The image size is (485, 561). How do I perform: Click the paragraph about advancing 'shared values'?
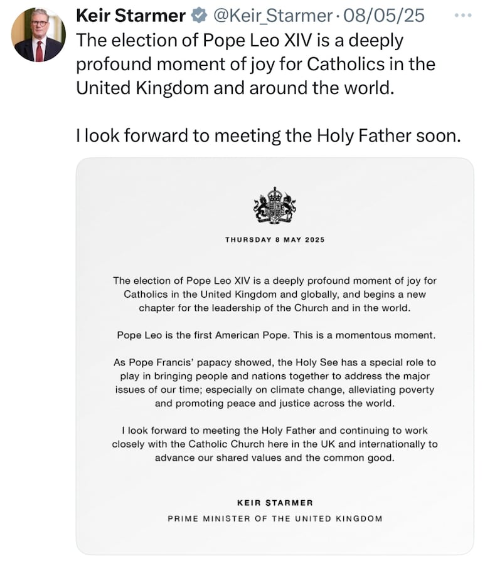point(275,444)
